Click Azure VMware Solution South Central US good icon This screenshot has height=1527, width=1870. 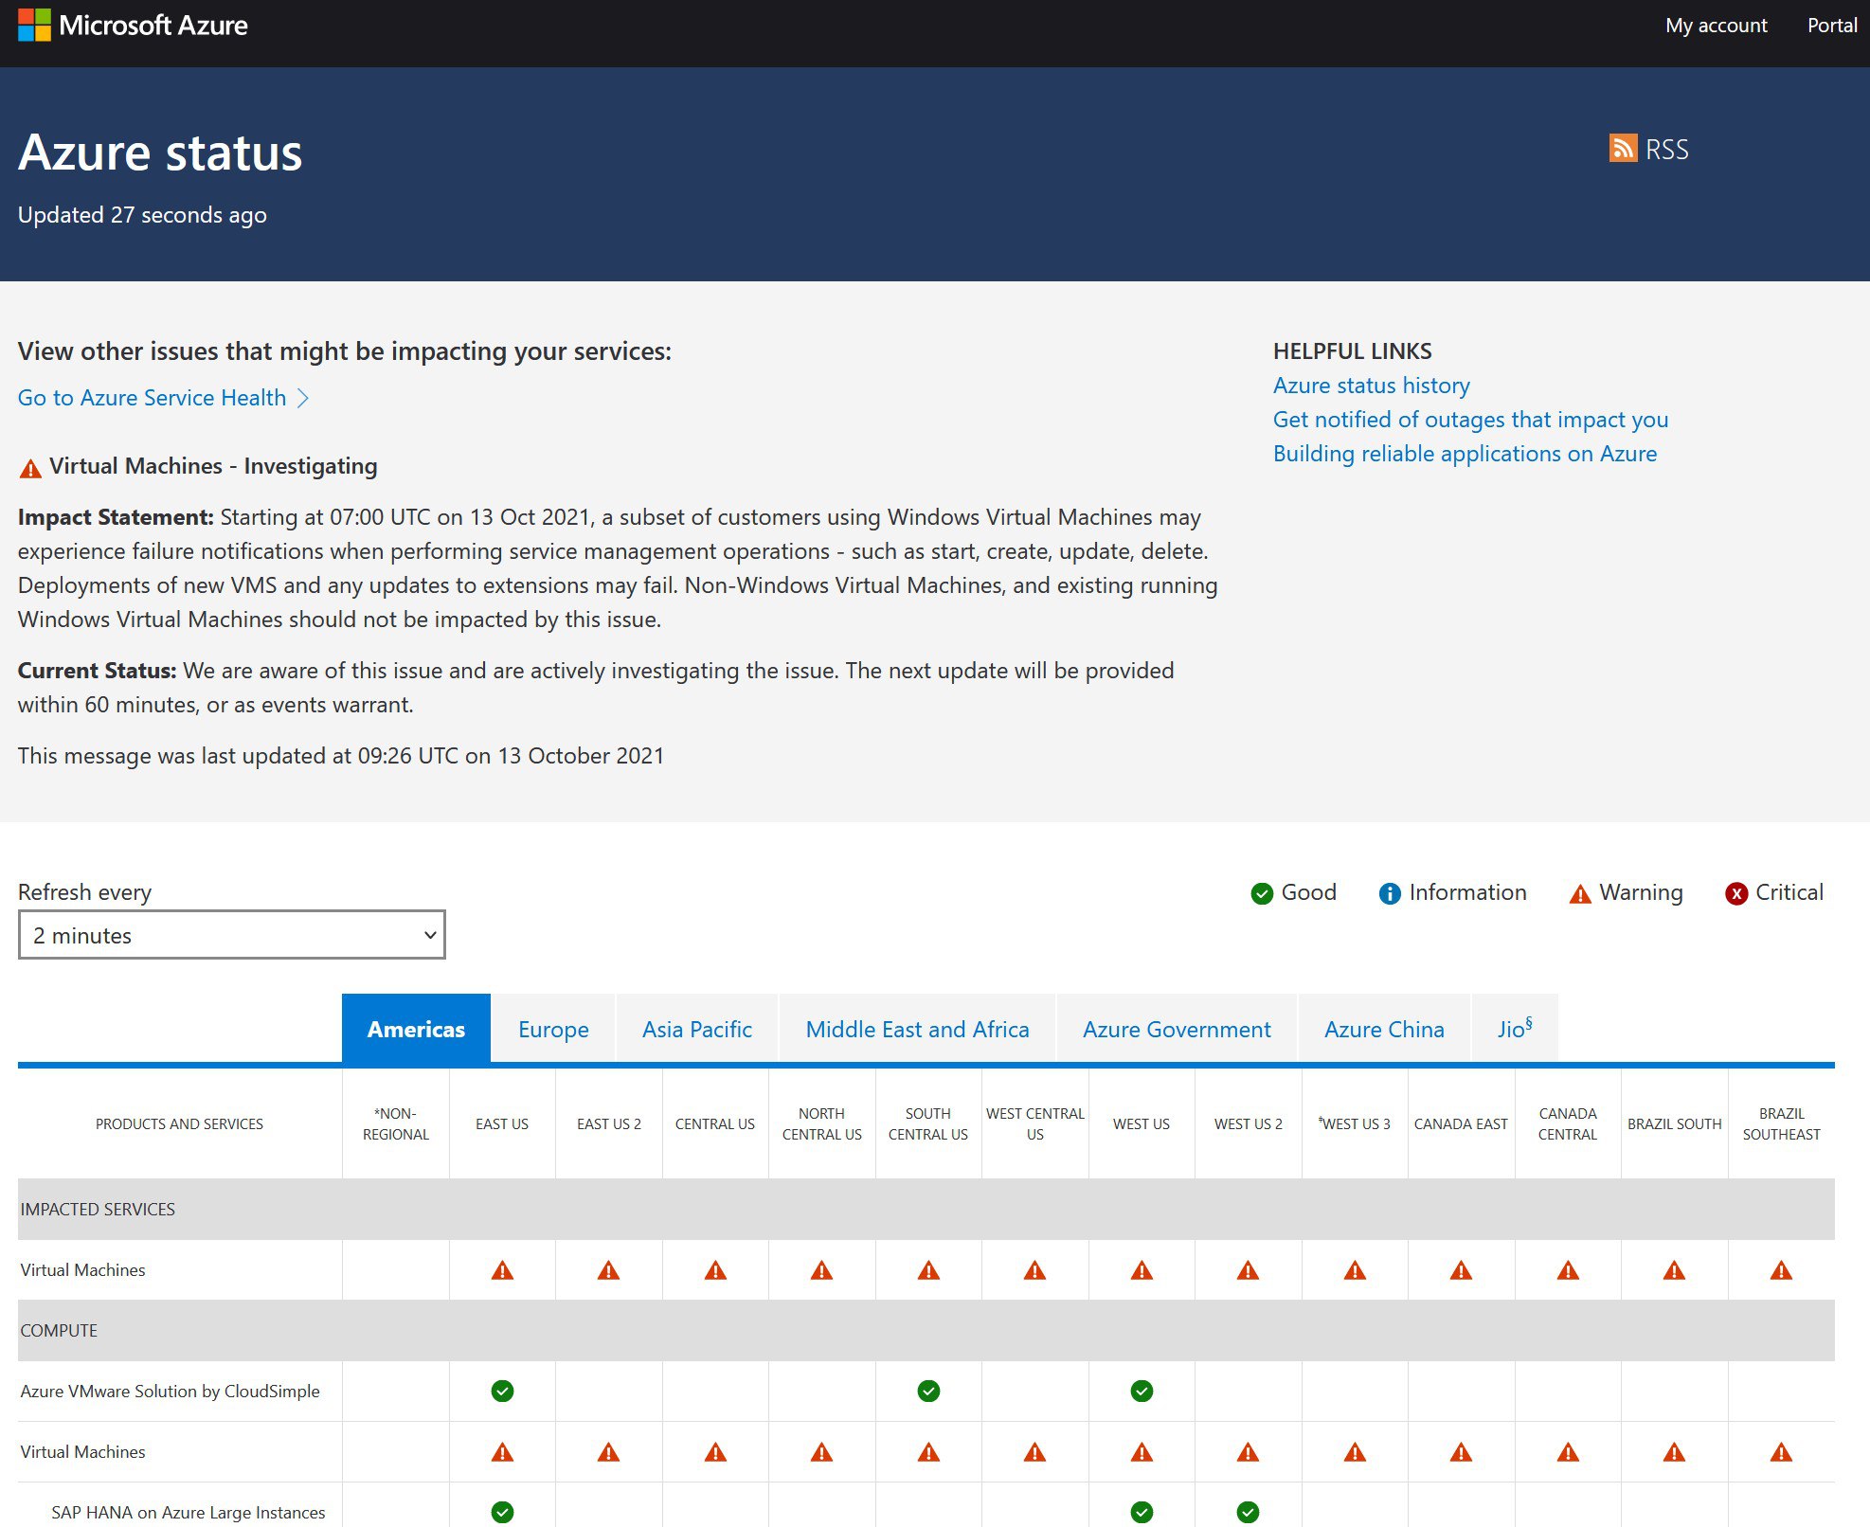tap(928, 1391)
